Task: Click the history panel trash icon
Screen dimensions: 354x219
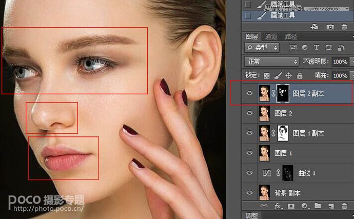Action: [x=344, y=27]
